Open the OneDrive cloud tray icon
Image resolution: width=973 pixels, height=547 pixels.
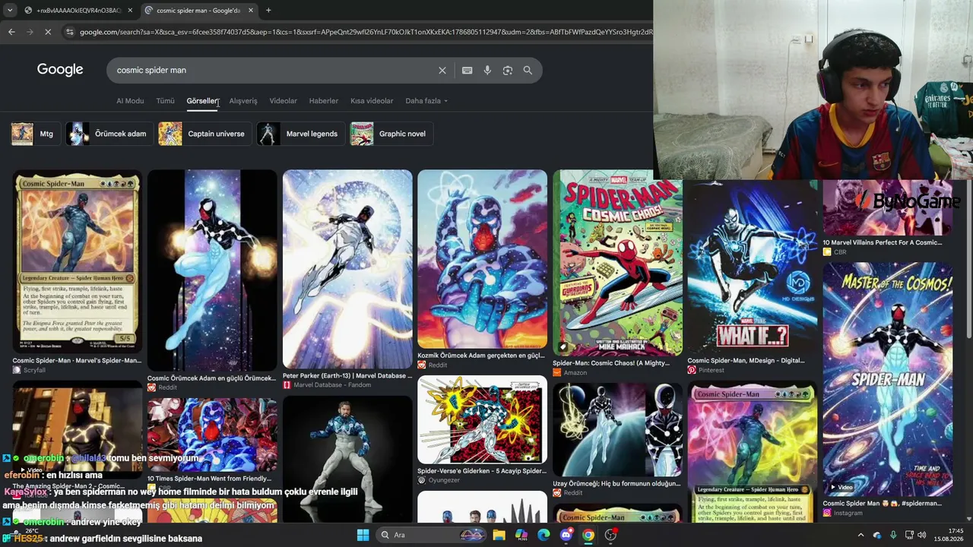coord(878,535)
